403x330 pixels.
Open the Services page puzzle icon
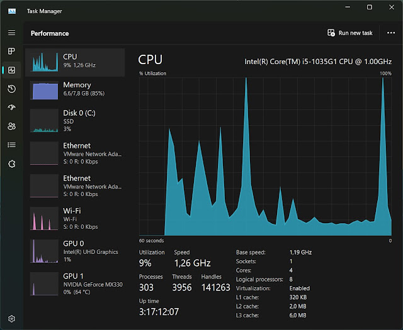coord(11,163)
